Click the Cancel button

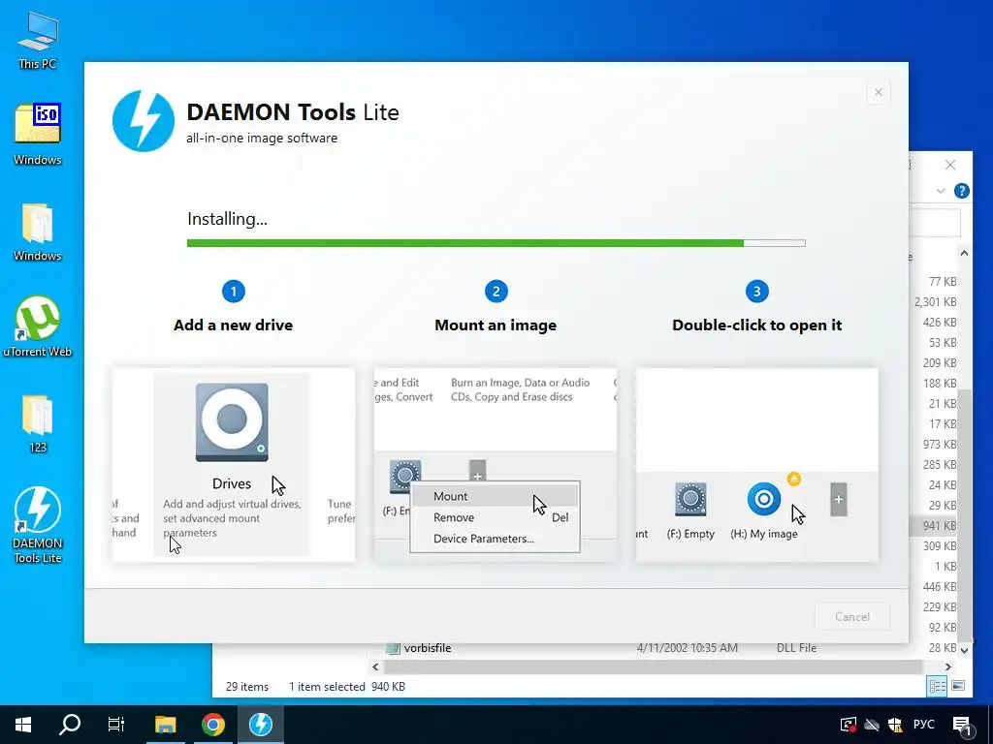(x=851, y=616)
